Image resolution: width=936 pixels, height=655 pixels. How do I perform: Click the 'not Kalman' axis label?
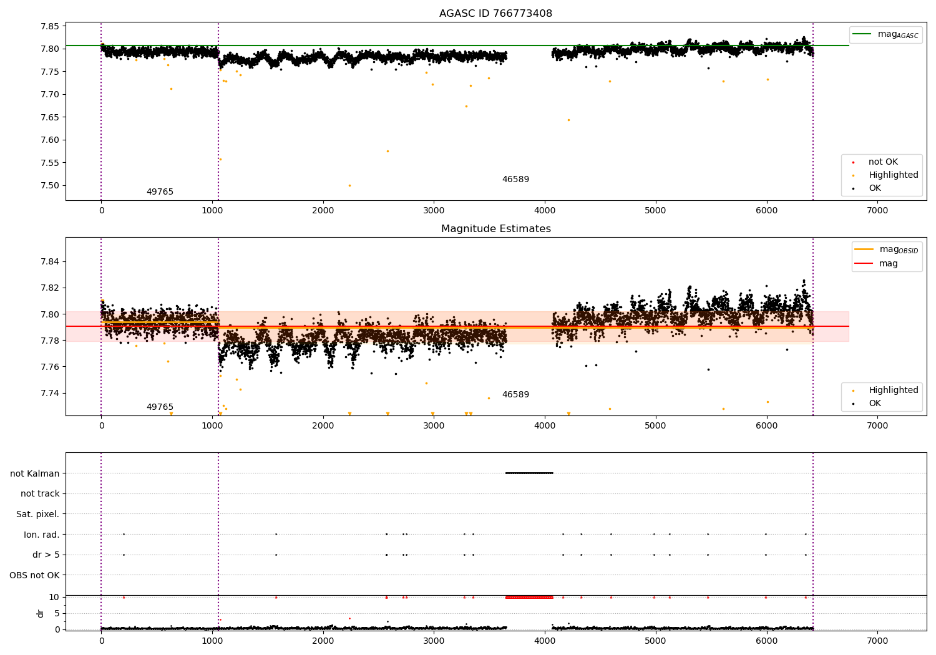pyautogui.click(x=35, y=473)
